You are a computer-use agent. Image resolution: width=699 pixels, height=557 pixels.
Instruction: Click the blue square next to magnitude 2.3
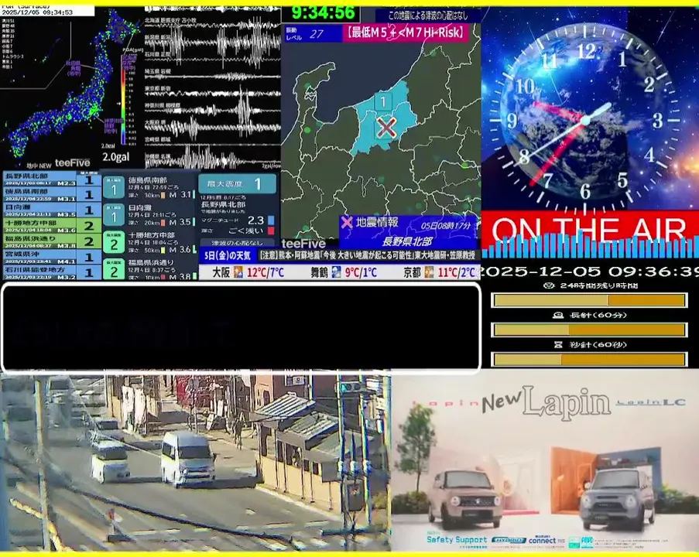pos(271,220)
